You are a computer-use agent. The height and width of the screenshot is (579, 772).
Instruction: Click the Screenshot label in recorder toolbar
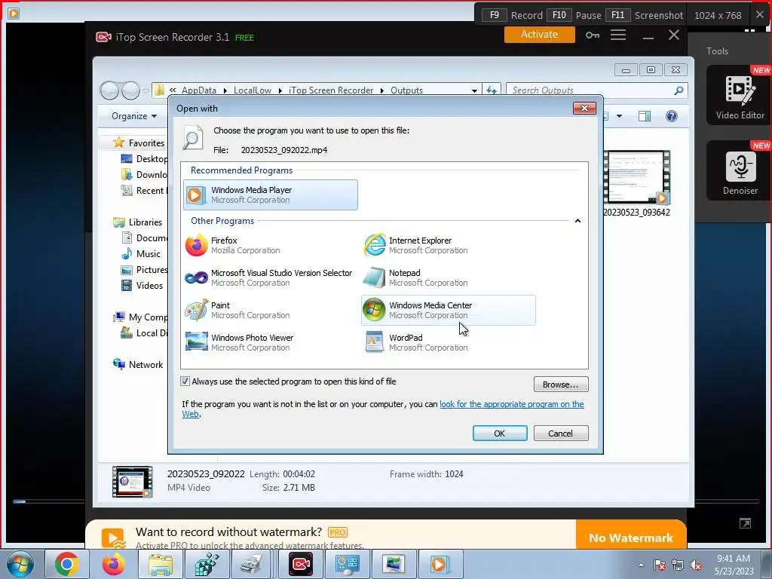click(x=659, y=15)
